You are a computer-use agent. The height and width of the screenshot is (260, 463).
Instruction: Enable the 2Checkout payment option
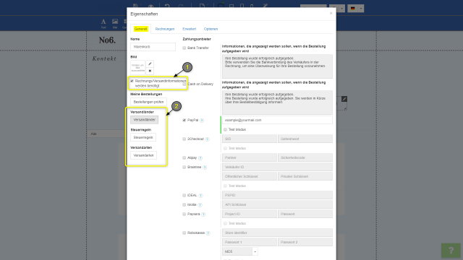(184, 139)
